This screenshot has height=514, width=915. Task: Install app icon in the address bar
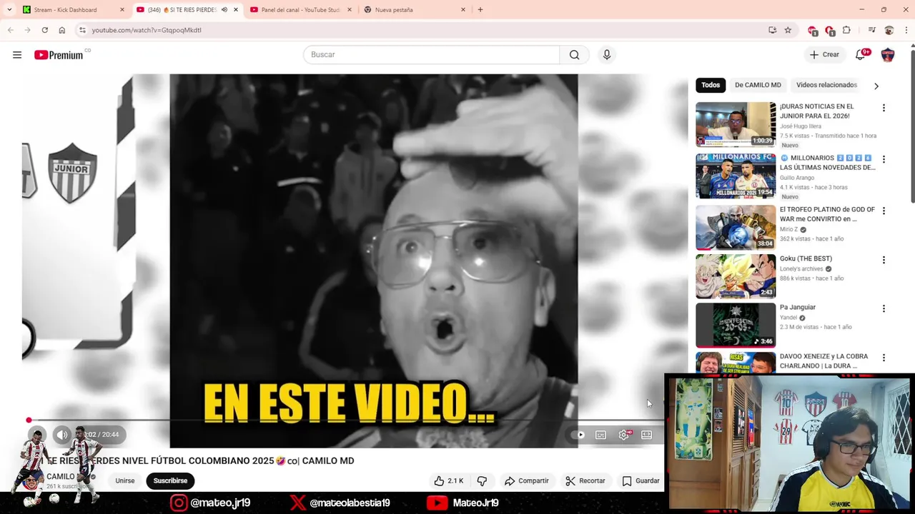tap(772, 30)
